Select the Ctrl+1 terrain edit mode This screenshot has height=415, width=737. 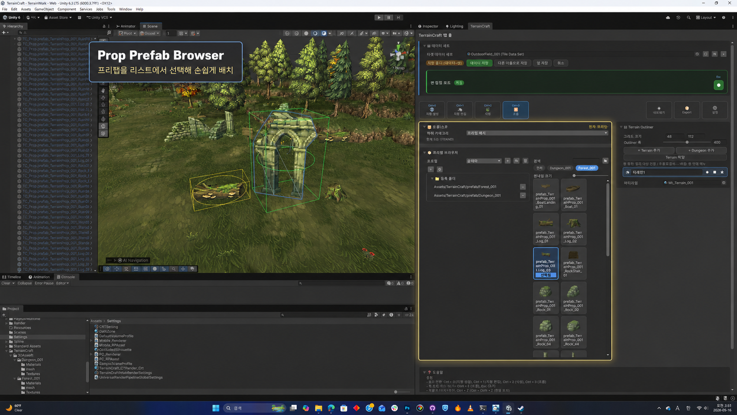pos(460,110)
